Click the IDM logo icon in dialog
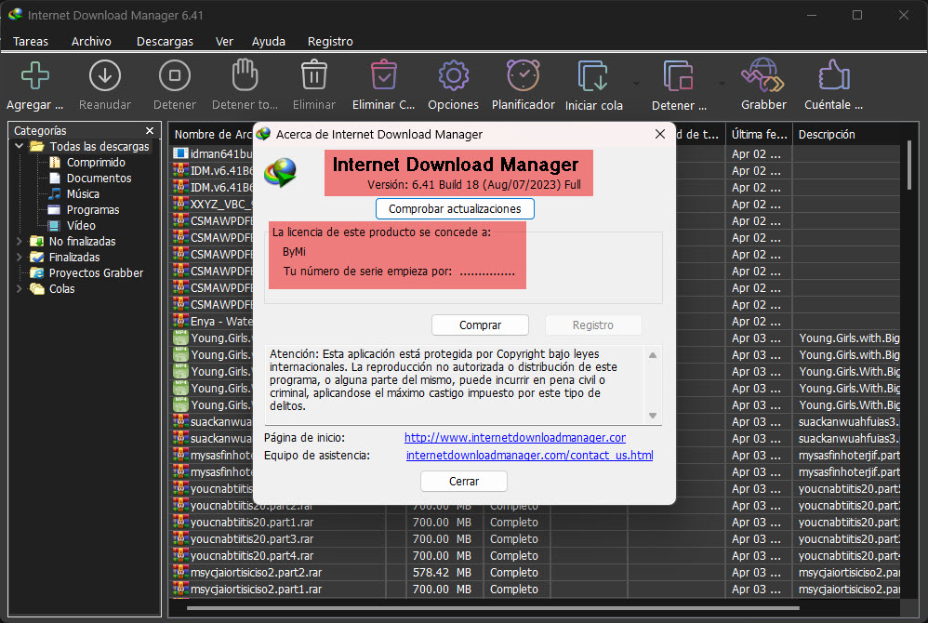 click(280, 172)
